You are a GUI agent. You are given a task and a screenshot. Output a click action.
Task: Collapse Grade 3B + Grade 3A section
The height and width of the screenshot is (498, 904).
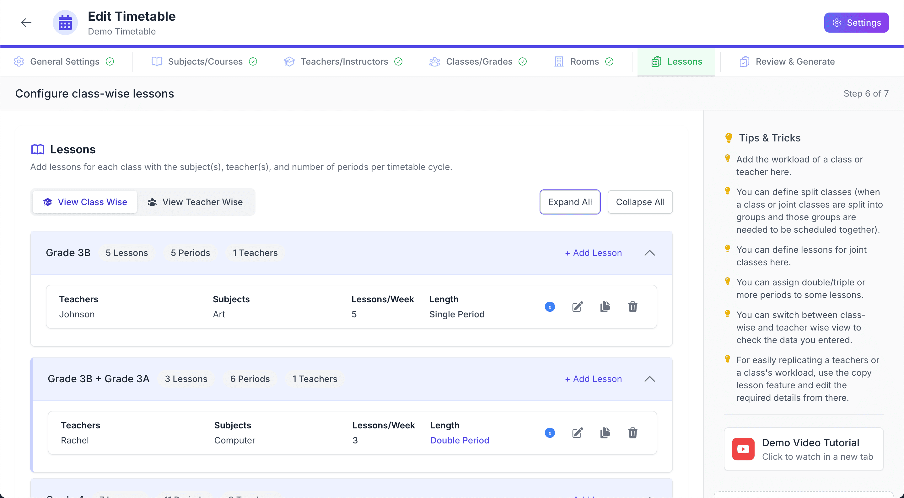pos(649,379)
